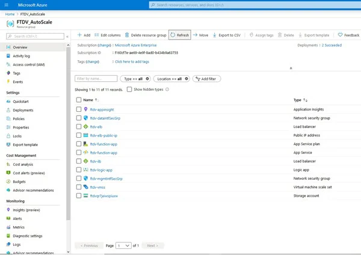Click the 'Click here to add tags' link

tap(132, 62)
